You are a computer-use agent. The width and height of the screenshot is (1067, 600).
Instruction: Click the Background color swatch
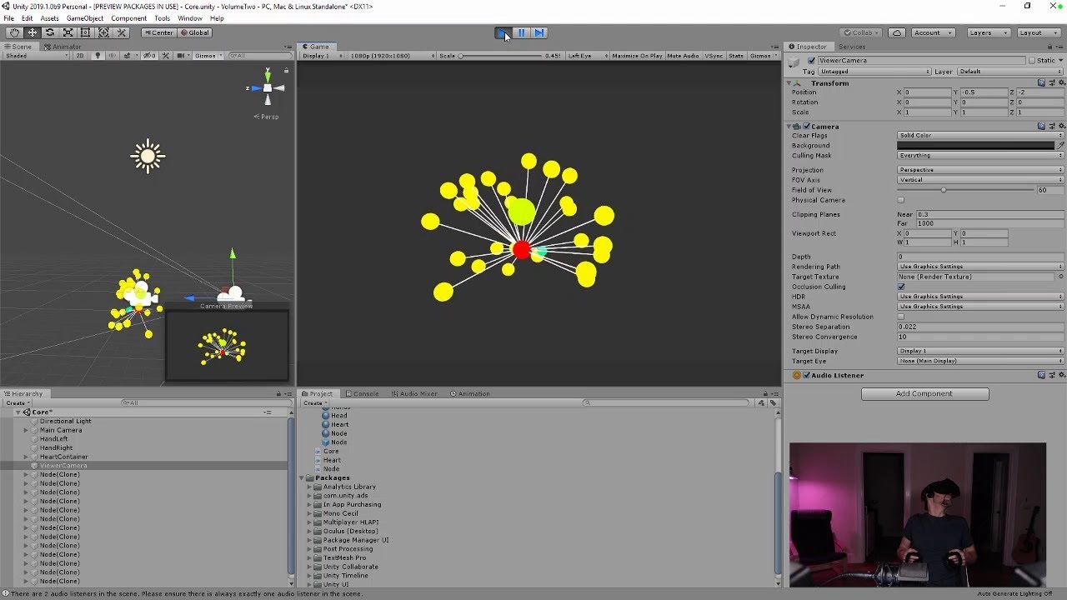[975, 146]
